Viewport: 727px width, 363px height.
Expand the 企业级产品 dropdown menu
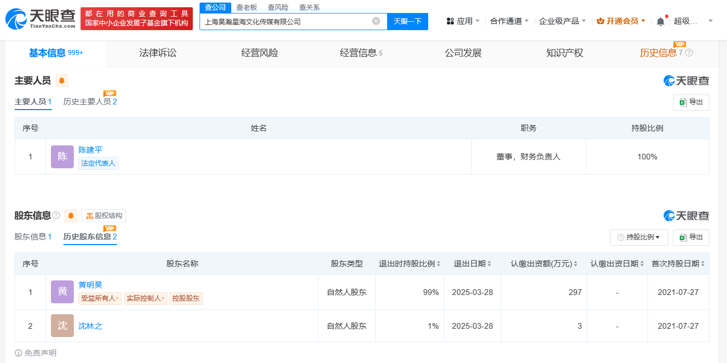(x=562, y=21)
